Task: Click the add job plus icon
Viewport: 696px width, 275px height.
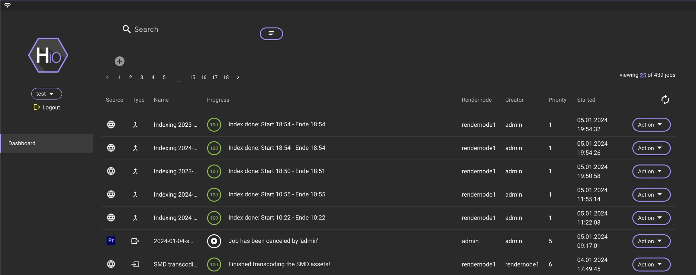Action: click(120, 61)
